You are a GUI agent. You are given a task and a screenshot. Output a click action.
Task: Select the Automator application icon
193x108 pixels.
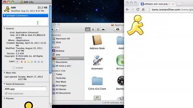97,61
